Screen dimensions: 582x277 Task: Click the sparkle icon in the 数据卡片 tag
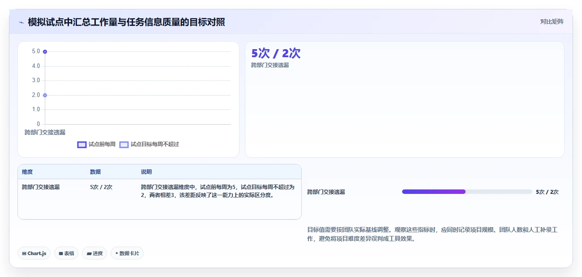[116, 253]
